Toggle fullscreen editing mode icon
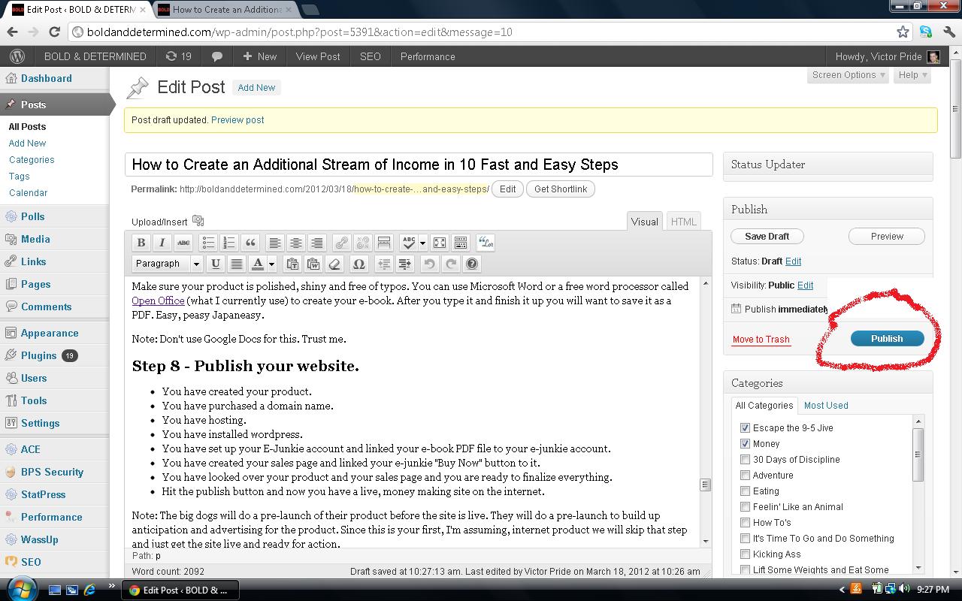962x601 pixels. [x=440, y=243]
